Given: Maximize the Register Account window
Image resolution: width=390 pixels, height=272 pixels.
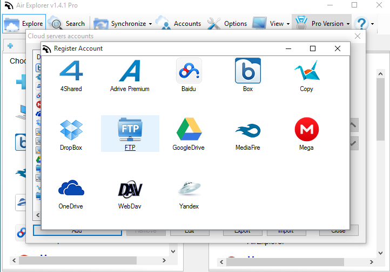Looking at the screenshot, I should [x=313, y=48].
